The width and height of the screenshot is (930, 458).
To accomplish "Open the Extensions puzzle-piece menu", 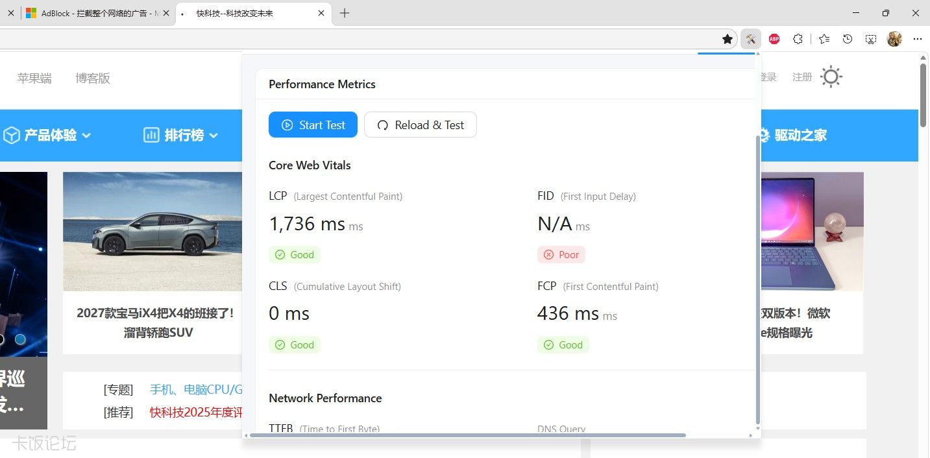I will point(798,39).
